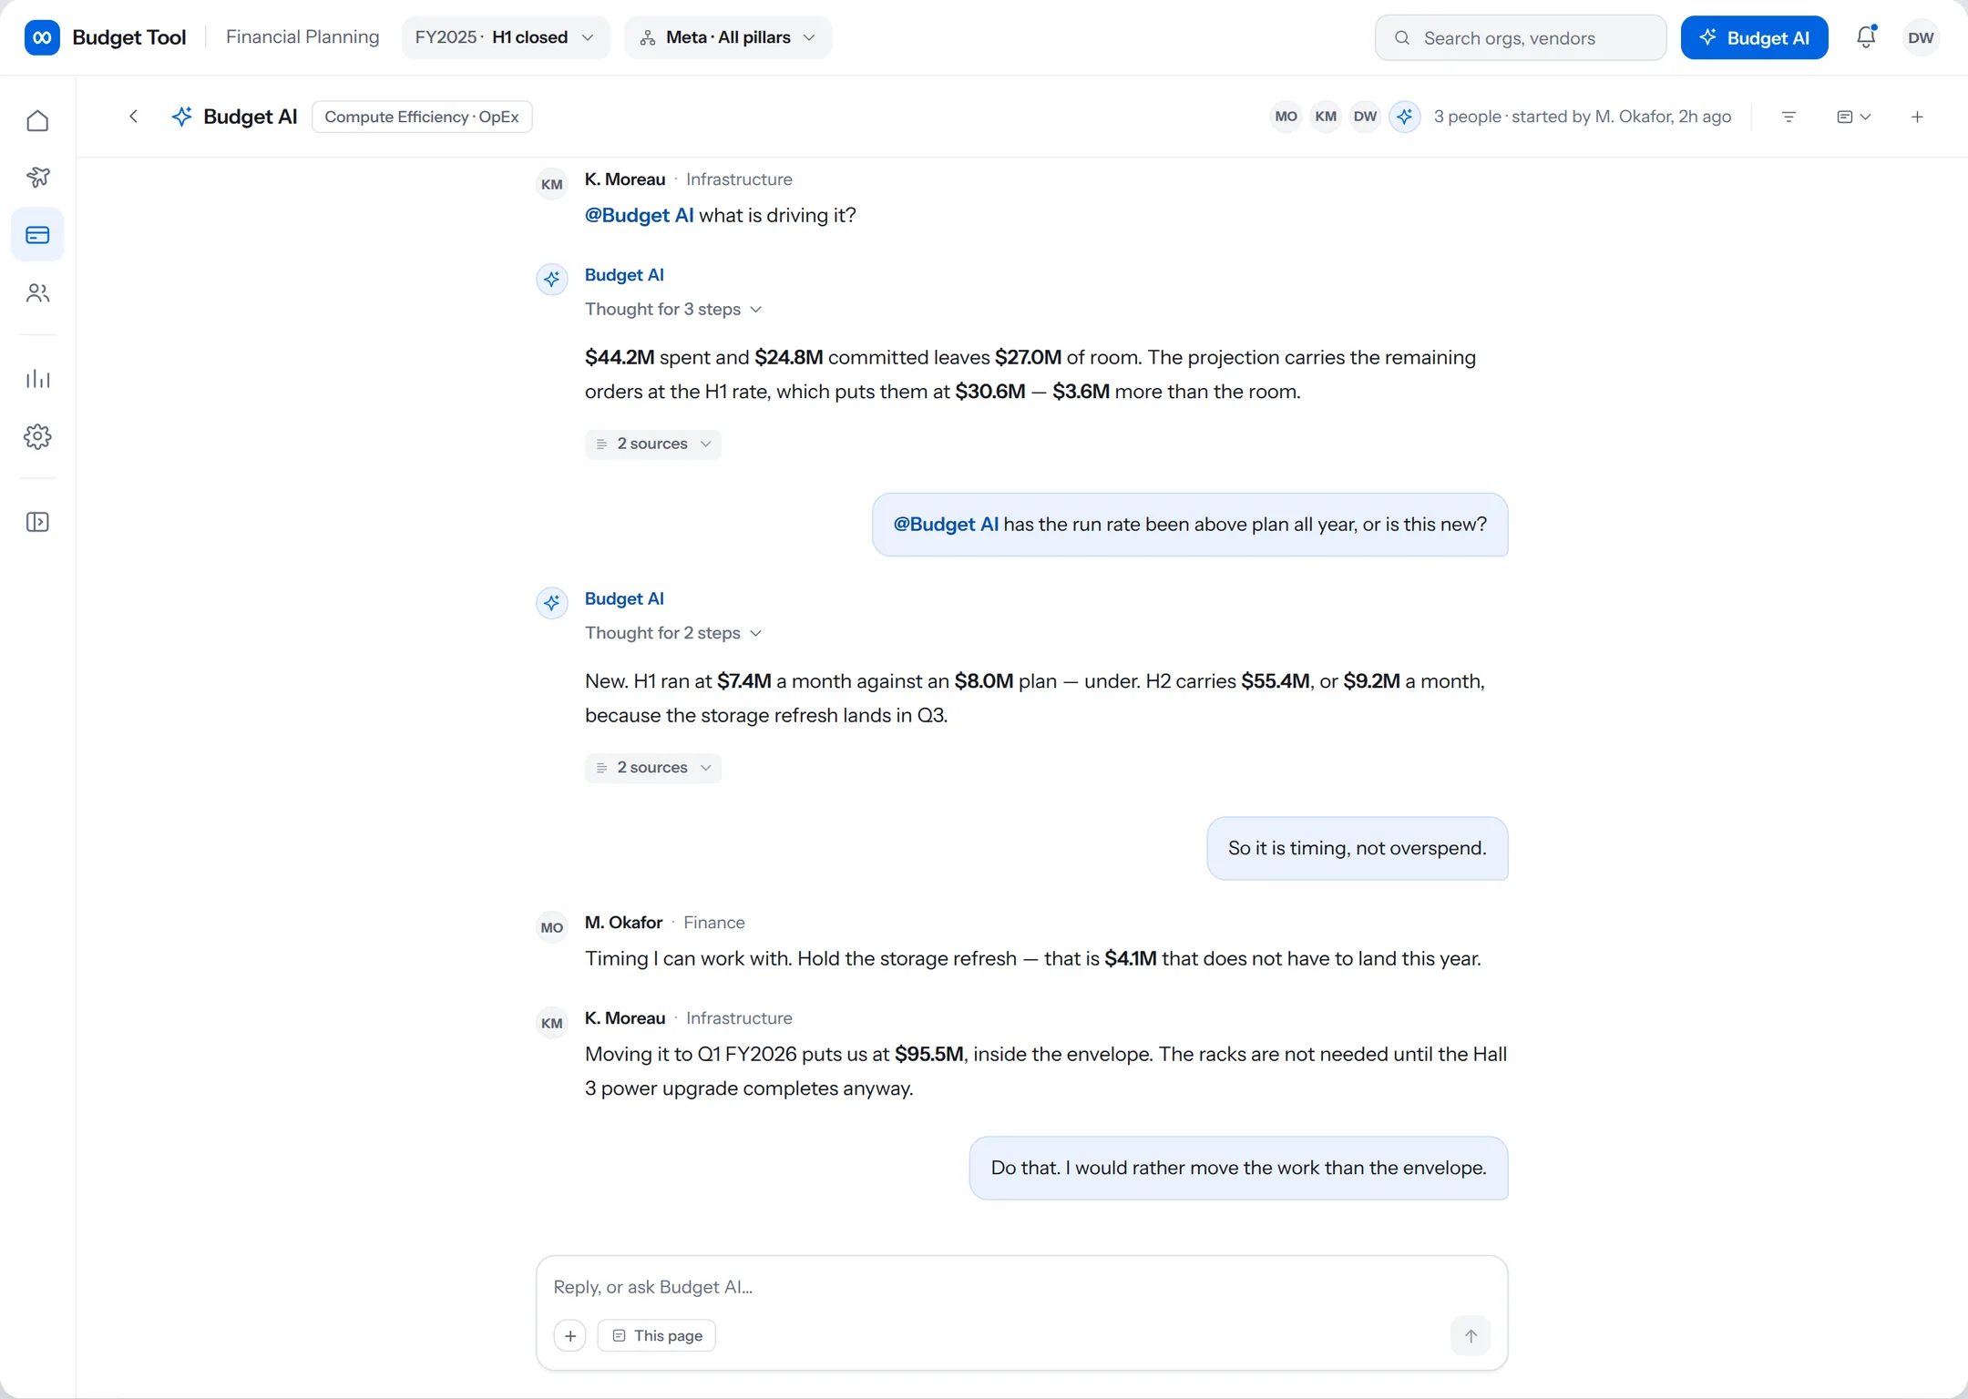Start a new thread with plus icon

(1917, 117)
